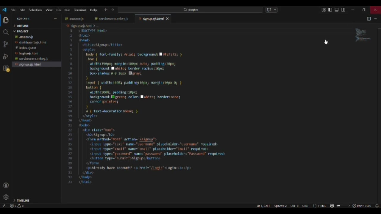Select signup.ejs.html in the file tree
Viewport: 381px width, 214px height.
(30, 64)
